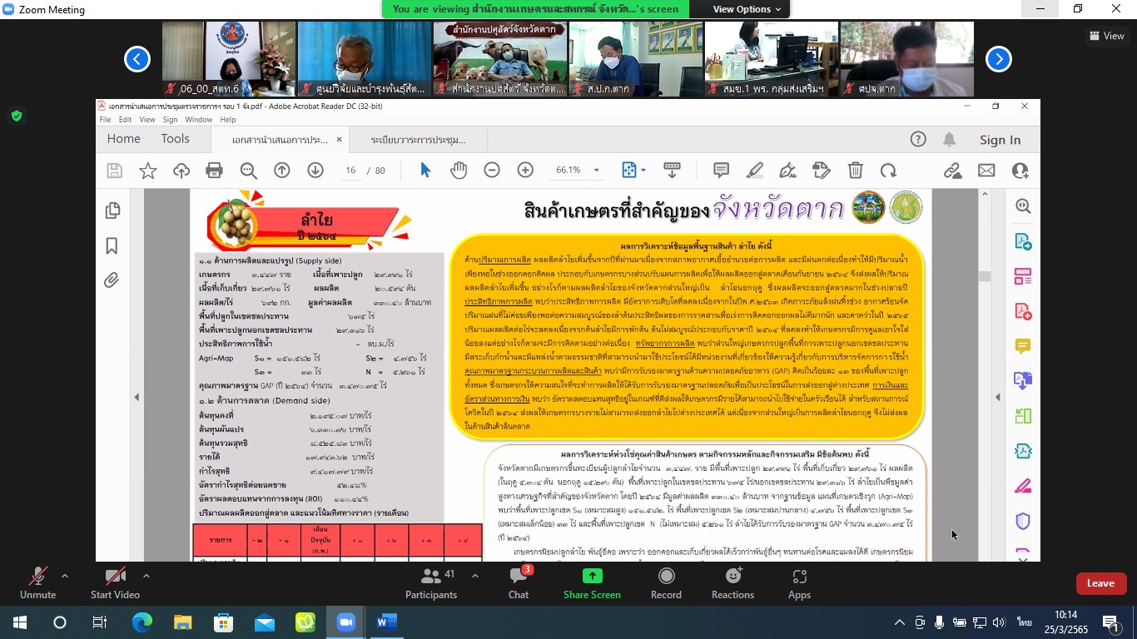The height and width of the screenshot is (639, 1137).
Task: Open the Window menu in Acrobat
Action: tap(198, 120)
